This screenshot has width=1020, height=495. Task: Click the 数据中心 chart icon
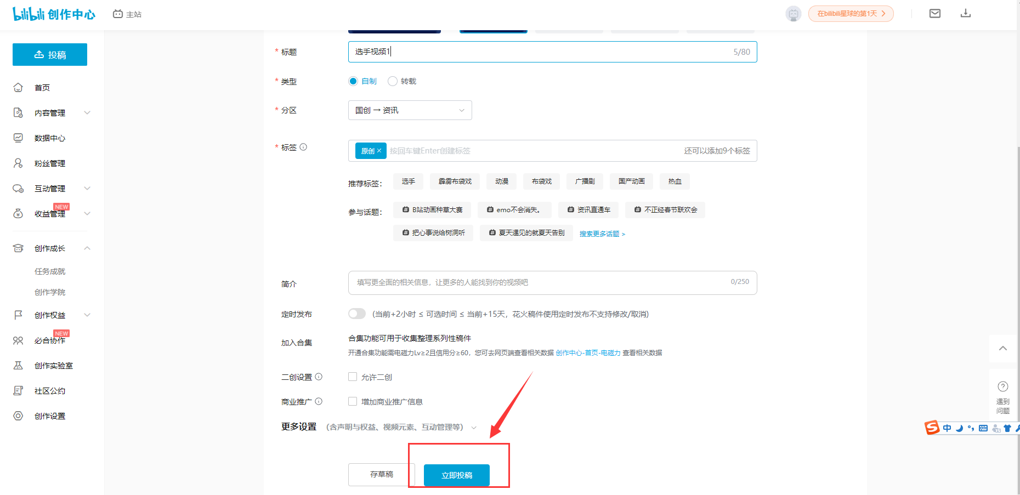(18, 138)
